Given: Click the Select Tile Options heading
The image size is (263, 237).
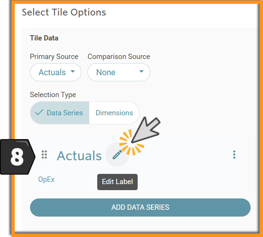Looking at the screenshot, I should click(64, 12).
